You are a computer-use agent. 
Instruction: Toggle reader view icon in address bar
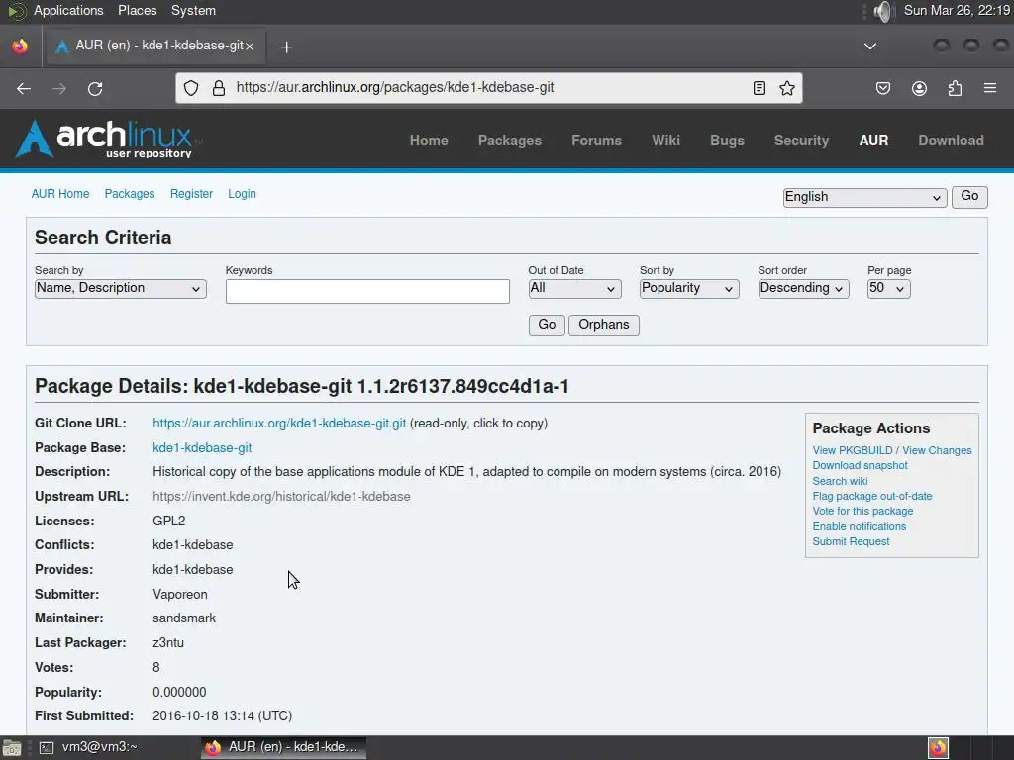[760, 88]
